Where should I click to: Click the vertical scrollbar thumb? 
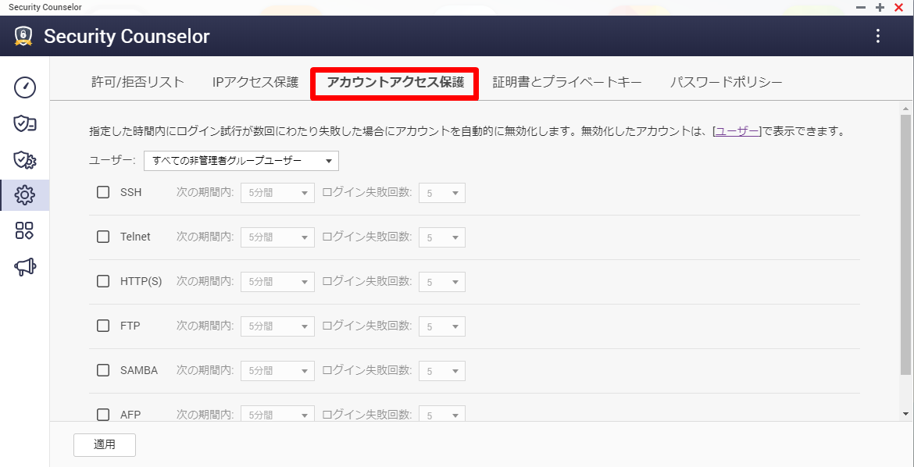pos(905,244)
